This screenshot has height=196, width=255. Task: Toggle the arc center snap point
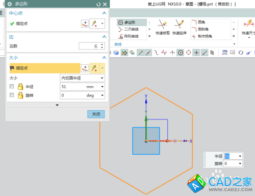181,53
